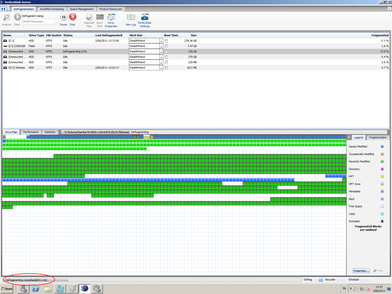
Task: Open Next Run dropdown for 100 MB volume
Action: (x=161, y=62)
